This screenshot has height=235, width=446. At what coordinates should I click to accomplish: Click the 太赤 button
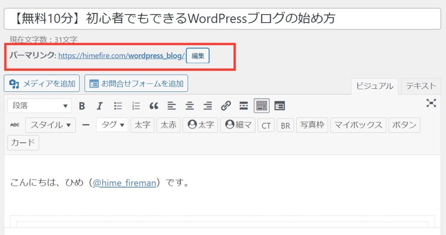(169, 125)
